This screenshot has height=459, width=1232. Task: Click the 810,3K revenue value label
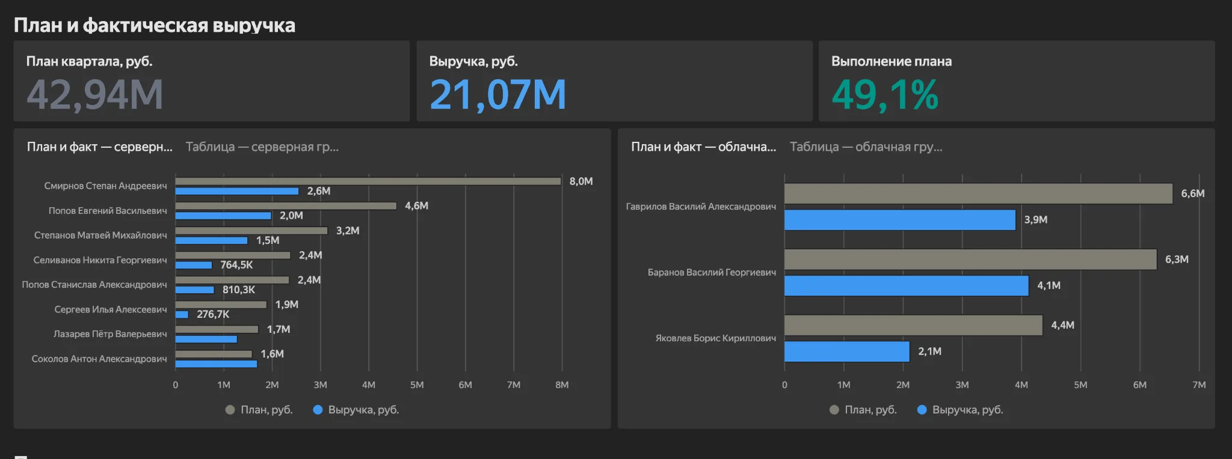[x=239, y=290]
